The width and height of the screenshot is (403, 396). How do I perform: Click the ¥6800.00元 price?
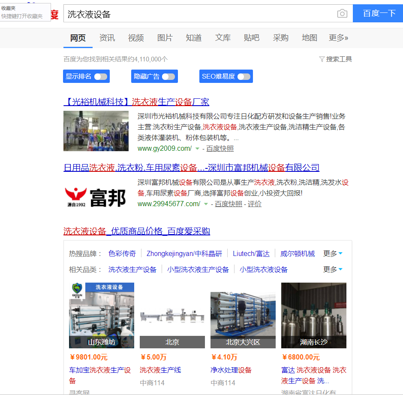point(301,357)
